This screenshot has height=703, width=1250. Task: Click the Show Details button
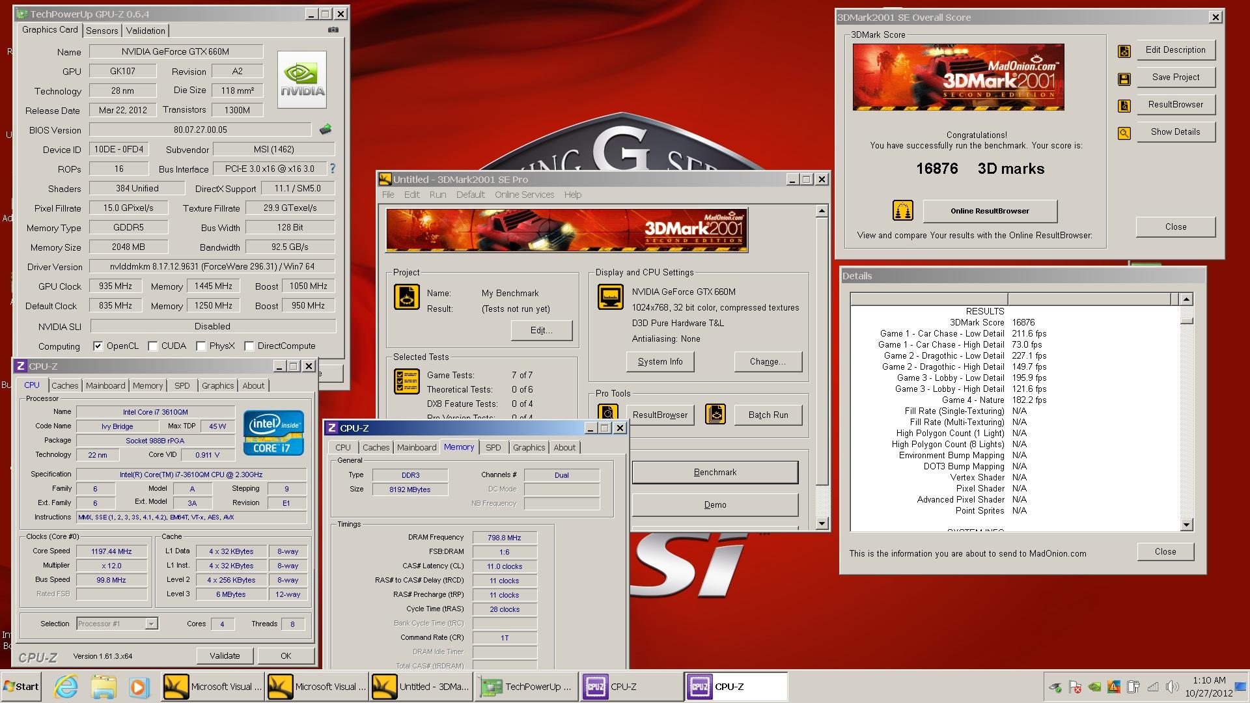(1176, 131)
